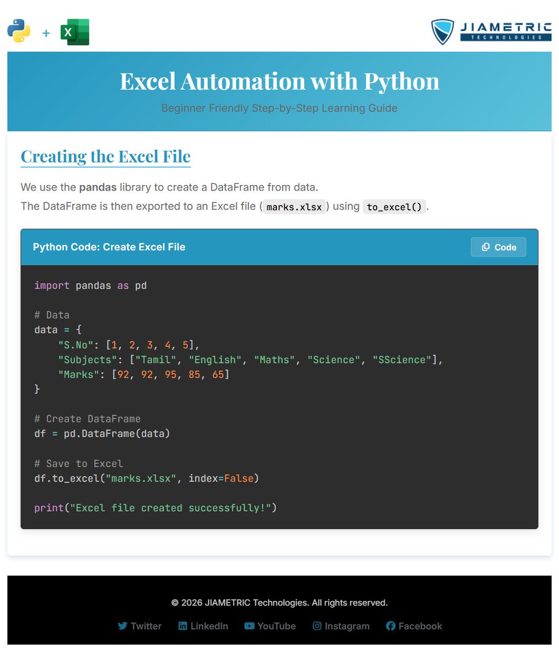Click the 'df = pd.DataFrame(data)' line
Viewport: 559px width, 661px height.
(103, 434)
